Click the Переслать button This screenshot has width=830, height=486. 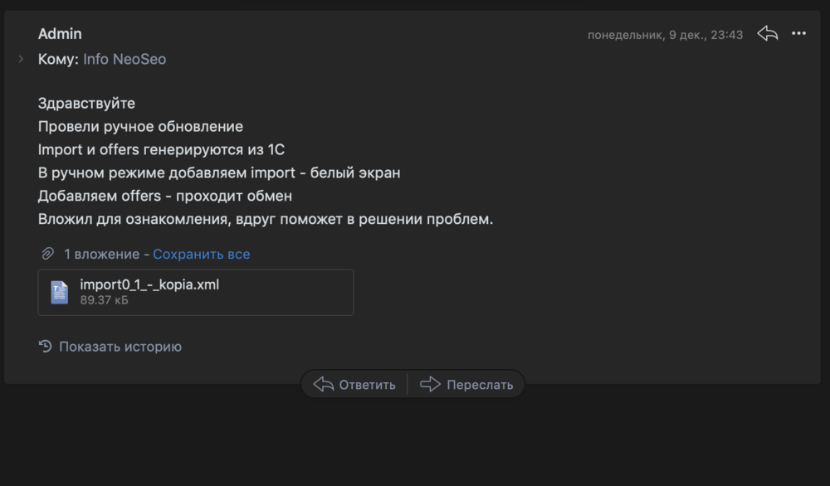[x=466, y=385]
